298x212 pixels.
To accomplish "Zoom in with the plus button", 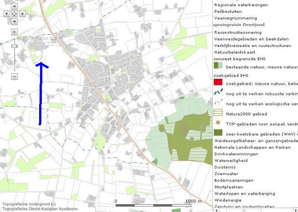I will (x=15, y=32).
